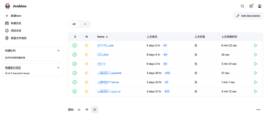Run build for the -ui job

coord(256,92)
